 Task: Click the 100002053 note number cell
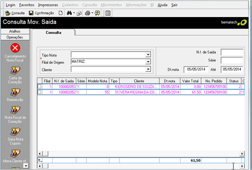64,86
